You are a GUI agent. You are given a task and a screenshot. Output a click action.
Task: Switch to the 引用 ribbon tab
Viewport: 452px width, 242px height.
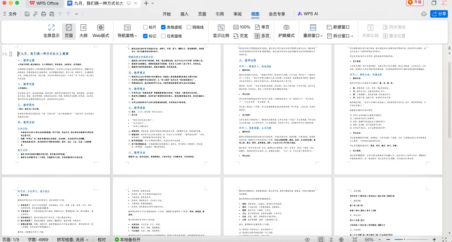click(220, 14)
